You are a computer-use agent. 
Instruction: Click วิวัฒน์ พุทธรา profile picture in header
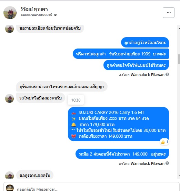[x=10, y=13]
